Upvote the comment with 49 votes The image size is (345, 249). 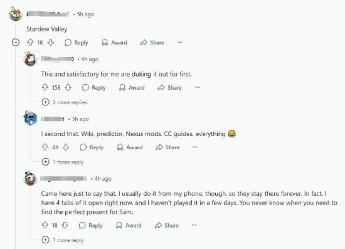tap(45, 147)
